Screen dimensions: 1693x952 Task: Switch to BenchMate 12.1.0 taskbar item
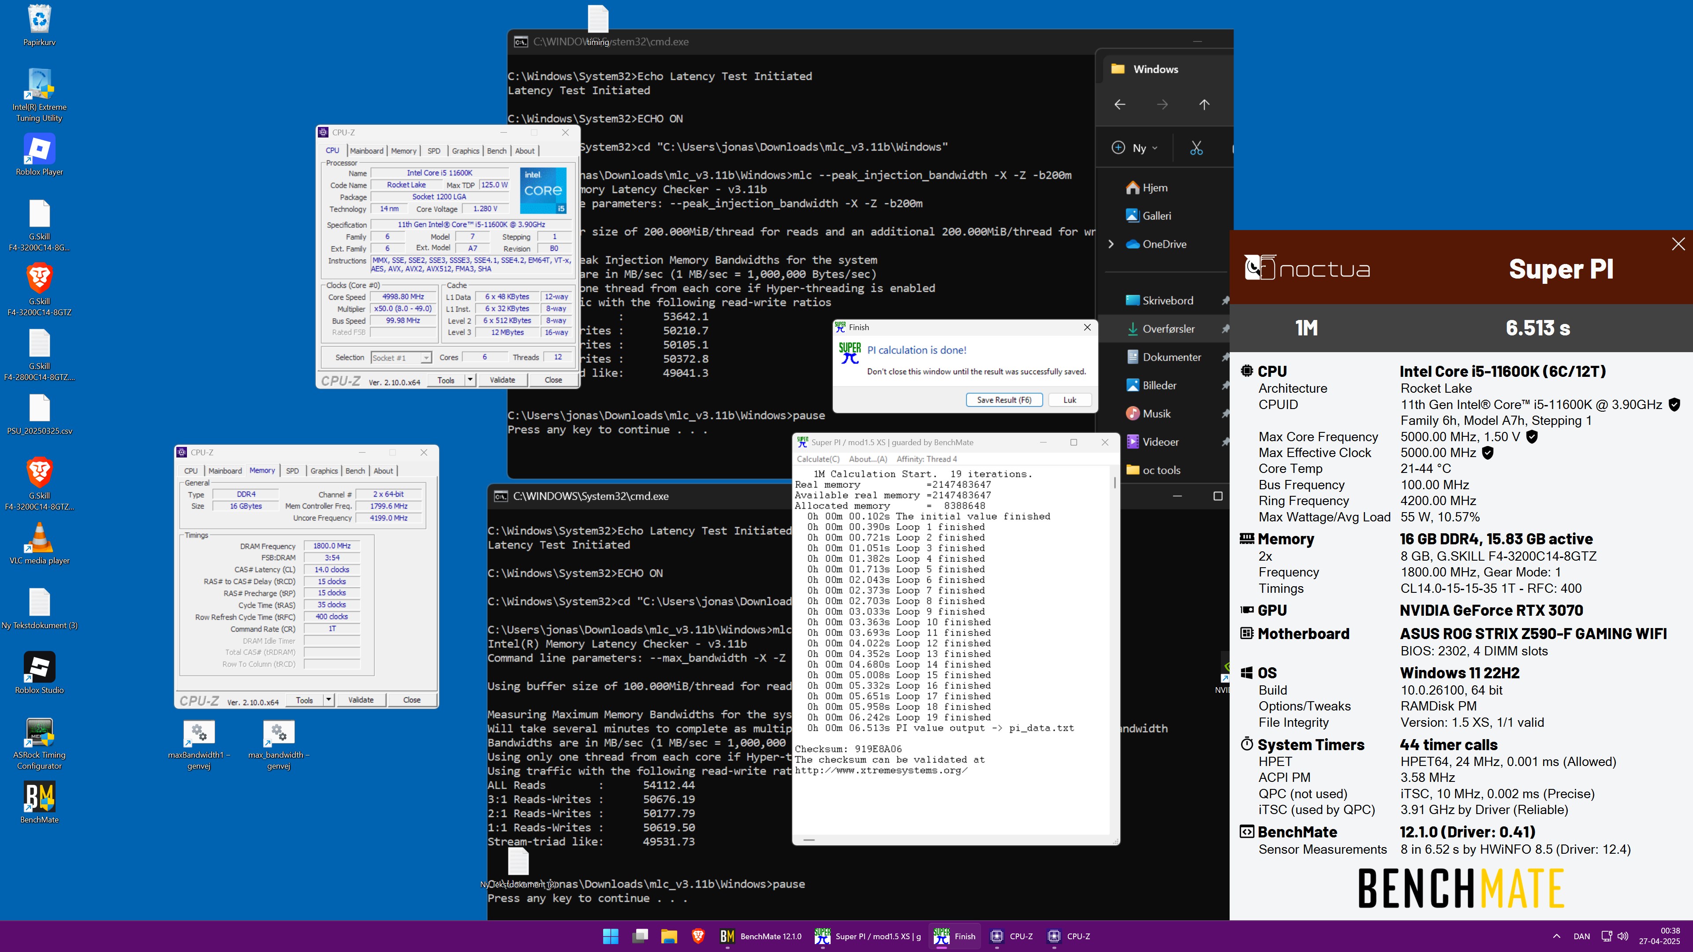[x=761, y=936]
